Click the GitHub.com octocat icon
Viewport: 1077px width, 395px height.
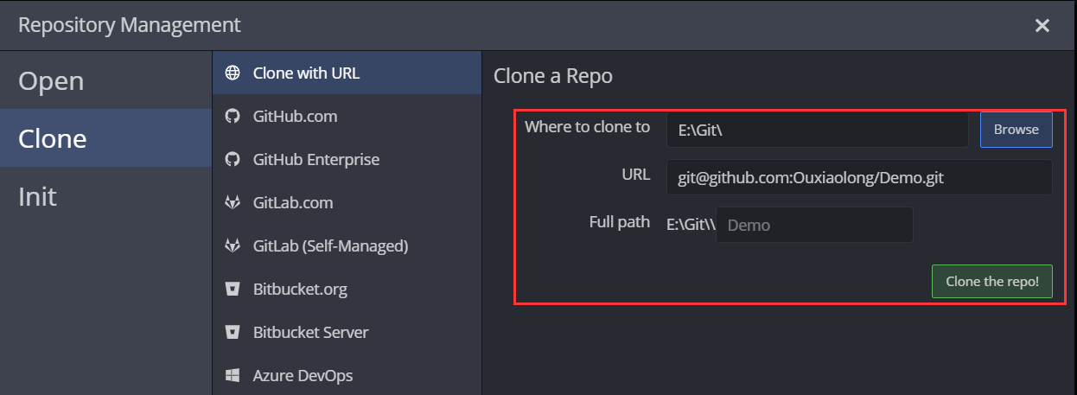point(232,116)
